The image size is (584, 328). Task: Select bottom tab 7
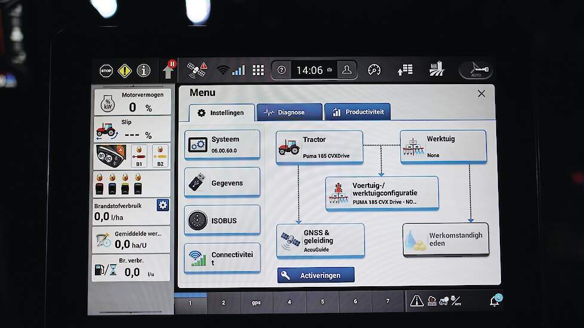(x=388, y=301)
